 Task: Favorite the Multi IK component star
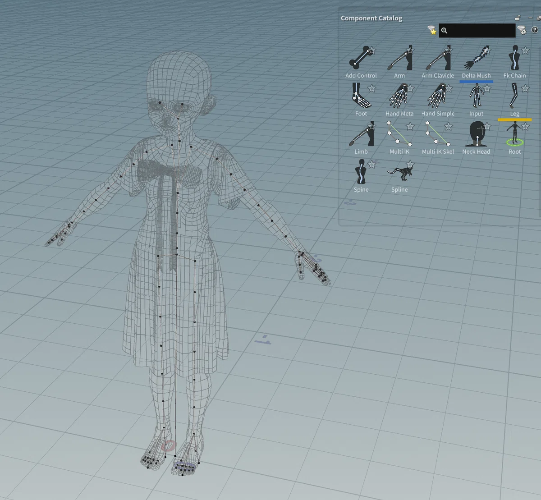(x=410, y=127)
